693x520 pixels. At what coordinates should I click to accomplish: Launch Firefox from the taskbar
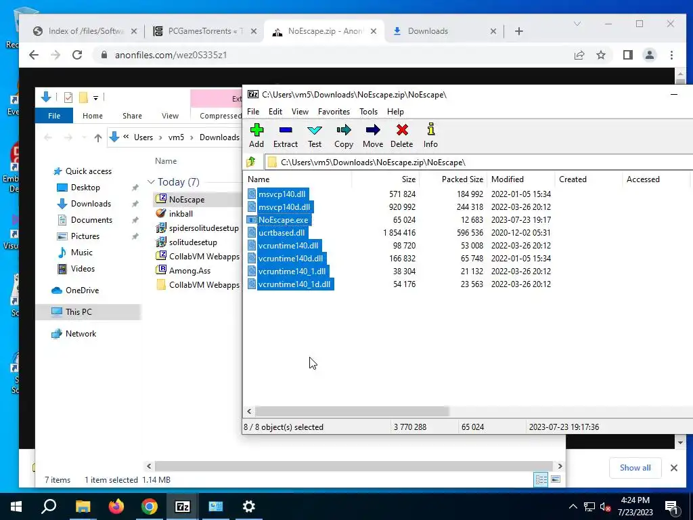coord(116,506)
